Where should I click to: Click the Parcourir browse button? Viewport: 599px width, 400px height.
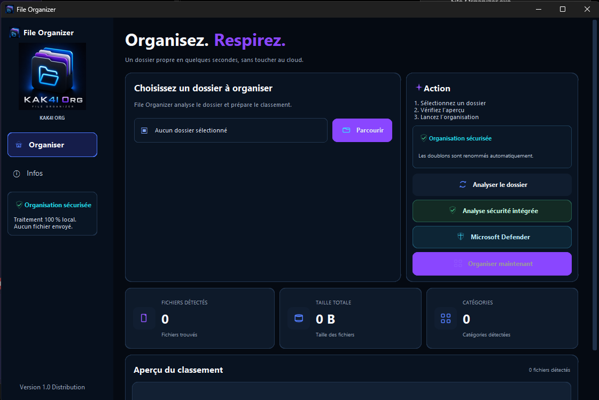click(x=362, y=130)
